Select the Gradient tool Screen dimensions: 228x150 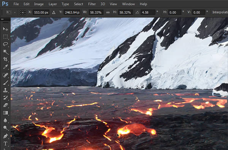pos(6,113)
